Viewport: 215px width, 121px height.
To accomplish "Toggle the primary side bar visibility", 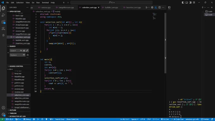I will [183, 3].
